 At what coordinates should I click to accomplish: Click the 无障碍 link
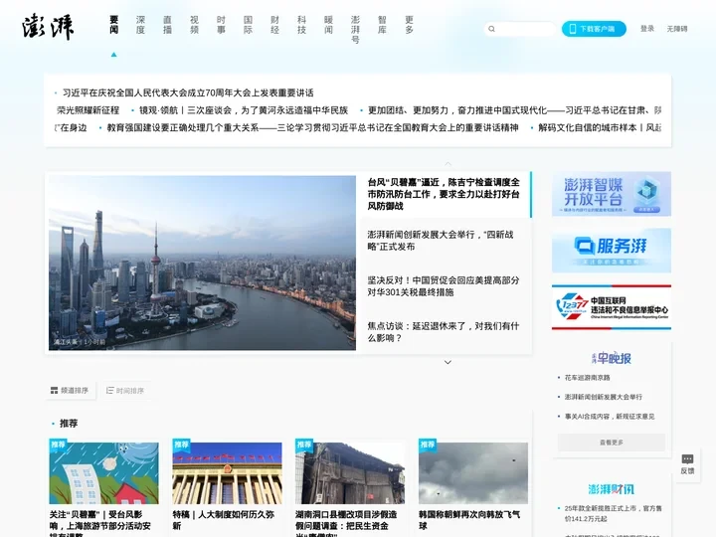pyautogui.click(x=677, y=29)
